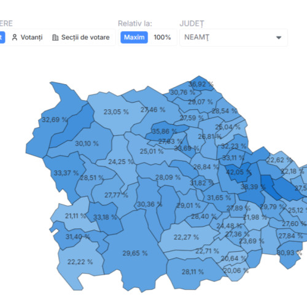Click the commune showing 35,86 %
The height and width of the screenshot is (307, 307).
click(164, 131)
